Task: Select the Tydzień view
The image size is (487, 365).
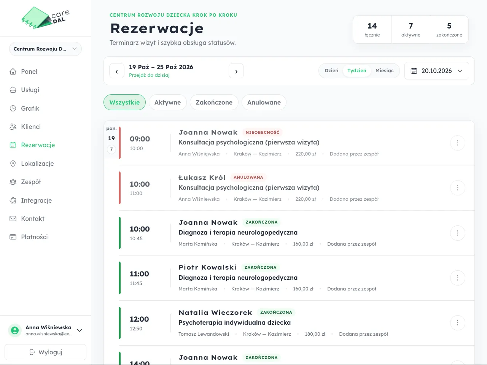Action: [x=357, y=71]
